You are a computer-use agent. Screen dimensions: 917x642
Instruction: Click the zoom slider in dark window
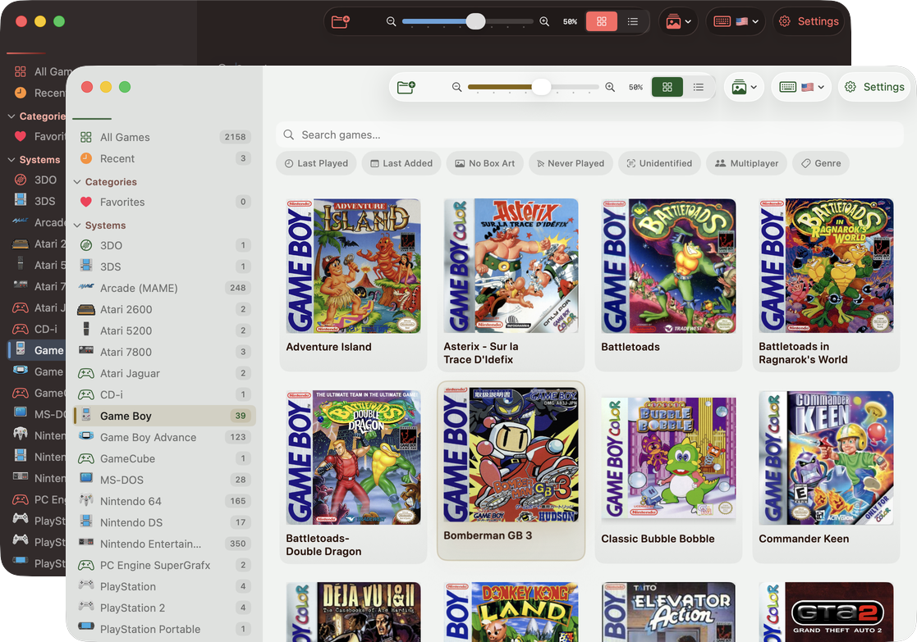click(x=468, y=21)
